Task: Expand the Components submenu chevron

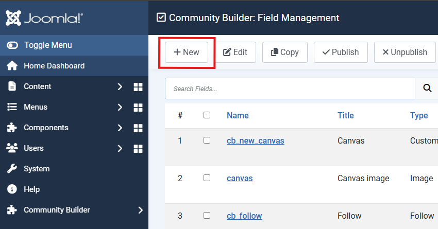Action: pyautogui.click(x=120, y=128)
